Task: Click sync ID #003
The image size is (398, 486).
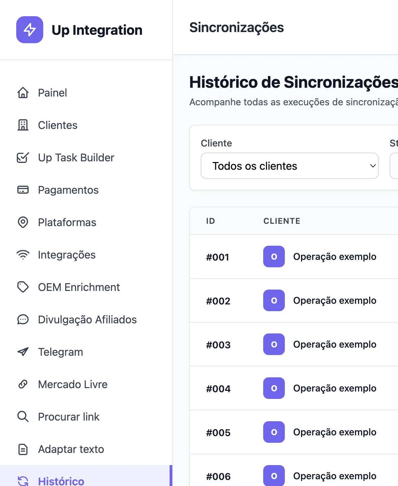Action: tap(218, 345)
